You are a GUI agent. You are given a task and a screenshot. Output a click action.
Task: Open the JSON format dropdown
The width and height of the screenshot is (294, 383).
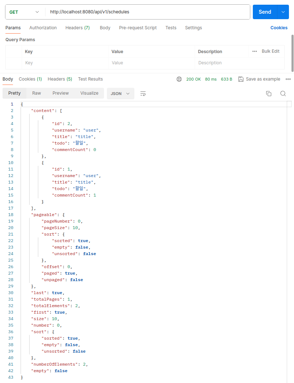120,94
